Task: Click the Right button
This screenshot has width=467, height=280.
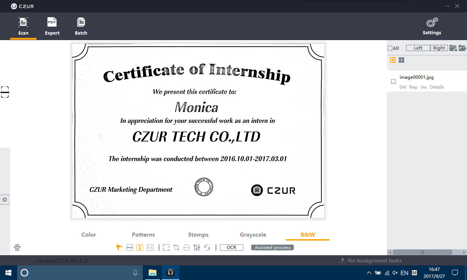Action: click(439, 48)
